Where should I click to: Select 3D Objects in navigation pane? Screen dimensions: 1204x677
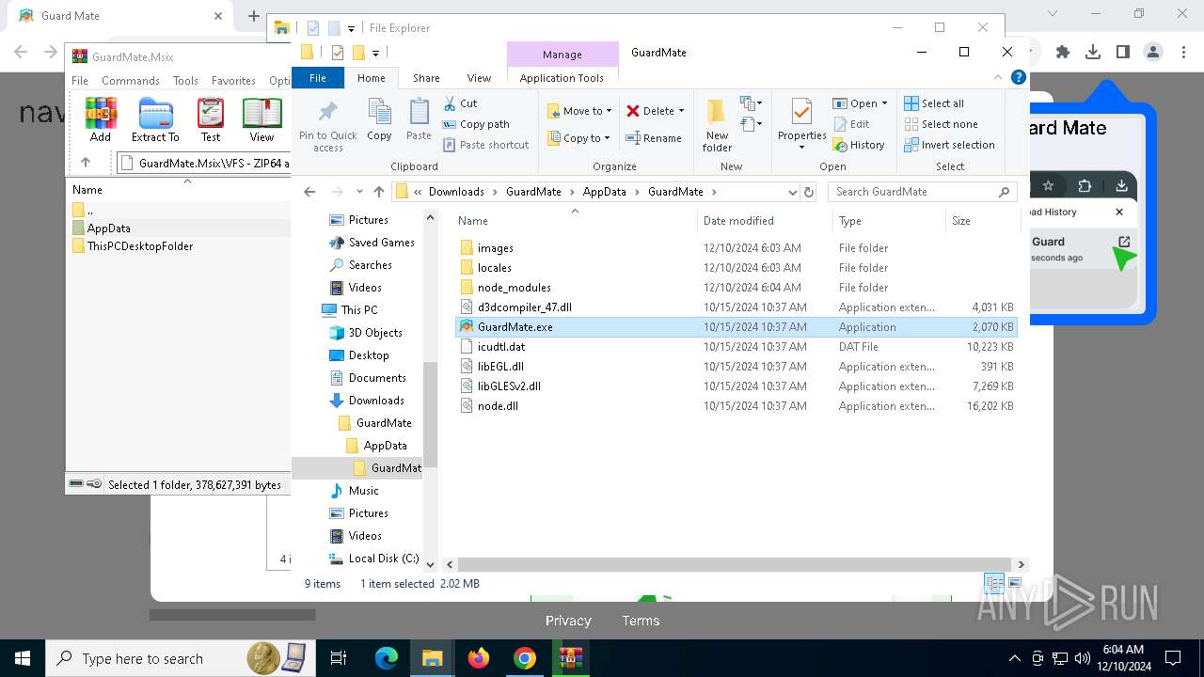click(365, 333)
